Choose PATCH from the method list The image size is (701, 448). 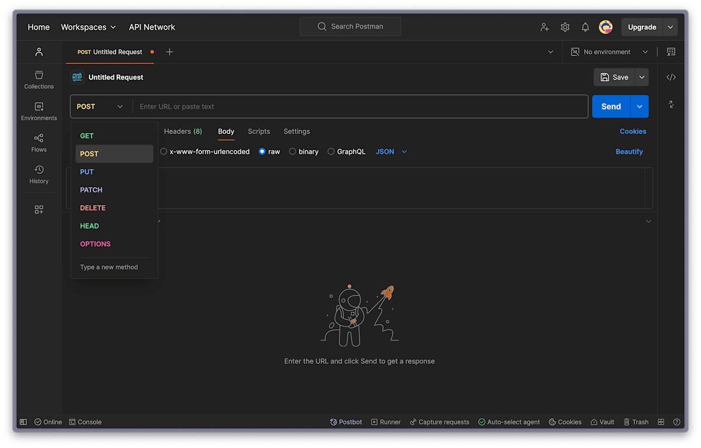(114, 190)
